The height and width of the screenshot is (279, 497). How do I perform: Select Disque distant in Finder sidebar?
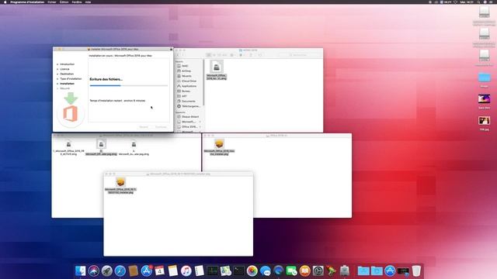[x=189, y=117]
